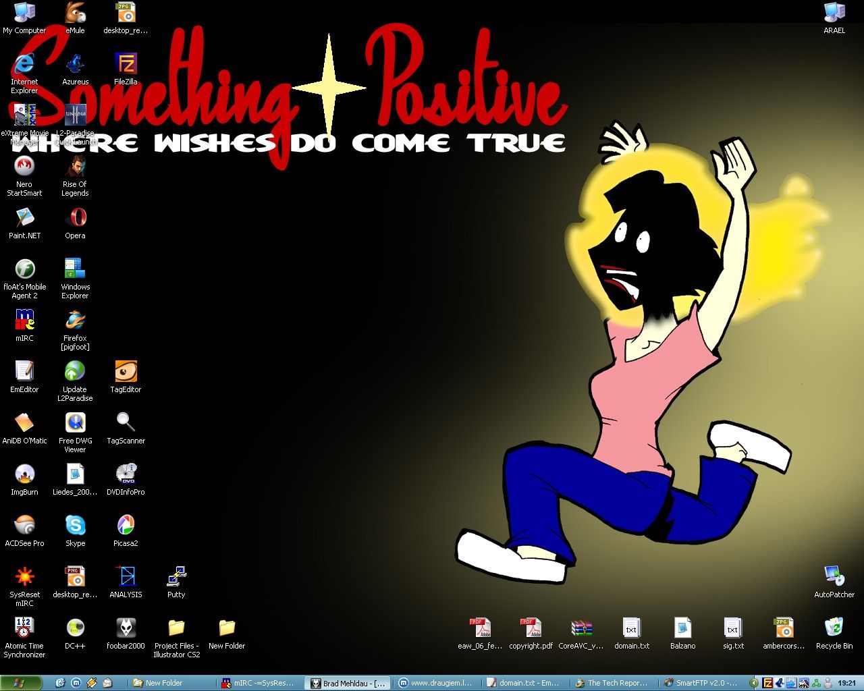Switch to New Folder taskbar window

click(173, 683)
